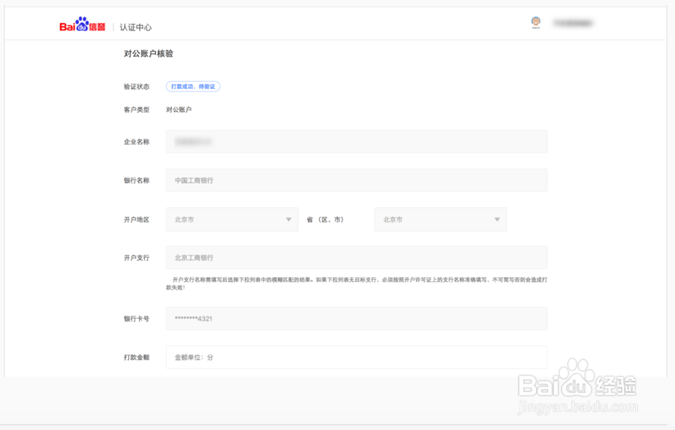Click 开户支行 field to show branch suggestion list

pos(356,257)
